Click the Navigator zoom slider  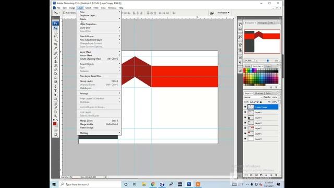point(268,61)
